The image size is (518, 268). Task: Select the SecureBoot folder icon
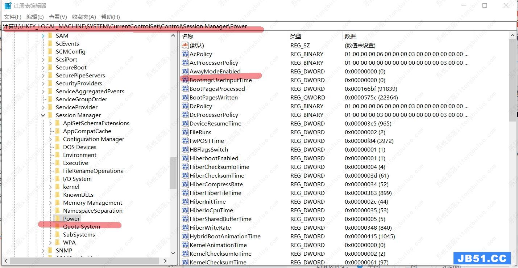click(x=50, y=68)
